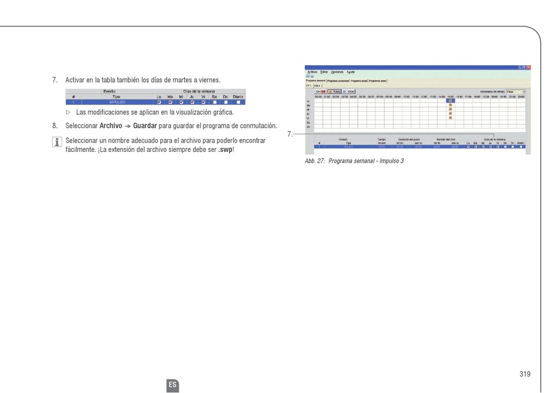Image resolution: width=557 pixels, height=393 pixels.
Task: Toggle the Vi checkbox in the step 7 table
Action: coord(203,102)
